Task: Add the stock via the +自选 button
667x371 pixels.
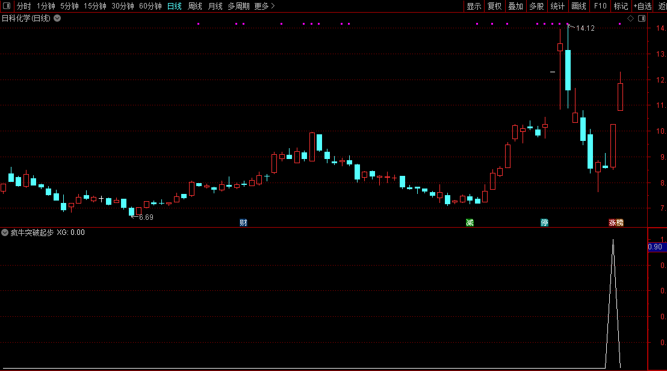Action: tap(642, 6)
